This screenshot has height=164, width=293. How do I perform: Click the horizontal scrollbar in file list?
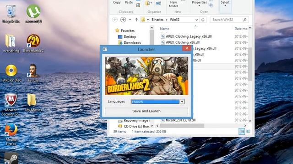pyautogui.click(x=182, y=126)
